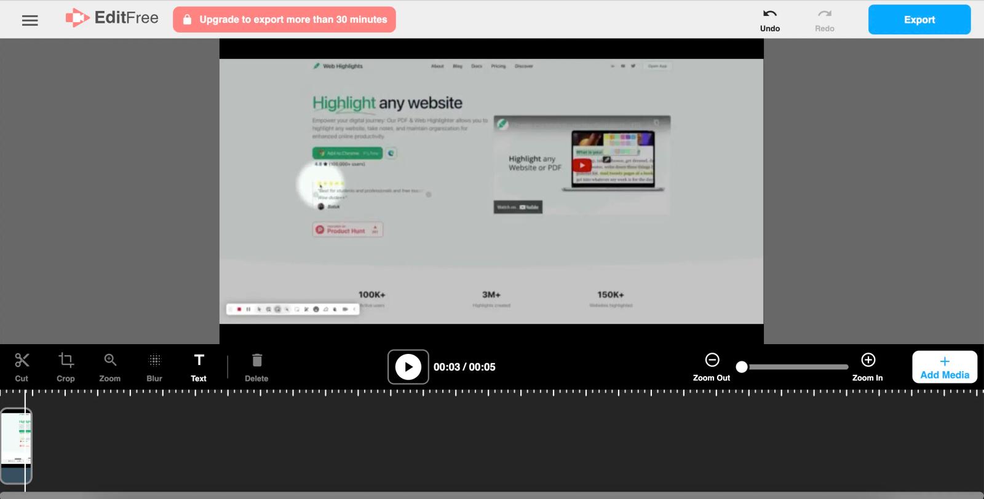Select the Blur tool
Image resolution: width=984 pixels, height=499 pixels.
[x=154, y=367]
